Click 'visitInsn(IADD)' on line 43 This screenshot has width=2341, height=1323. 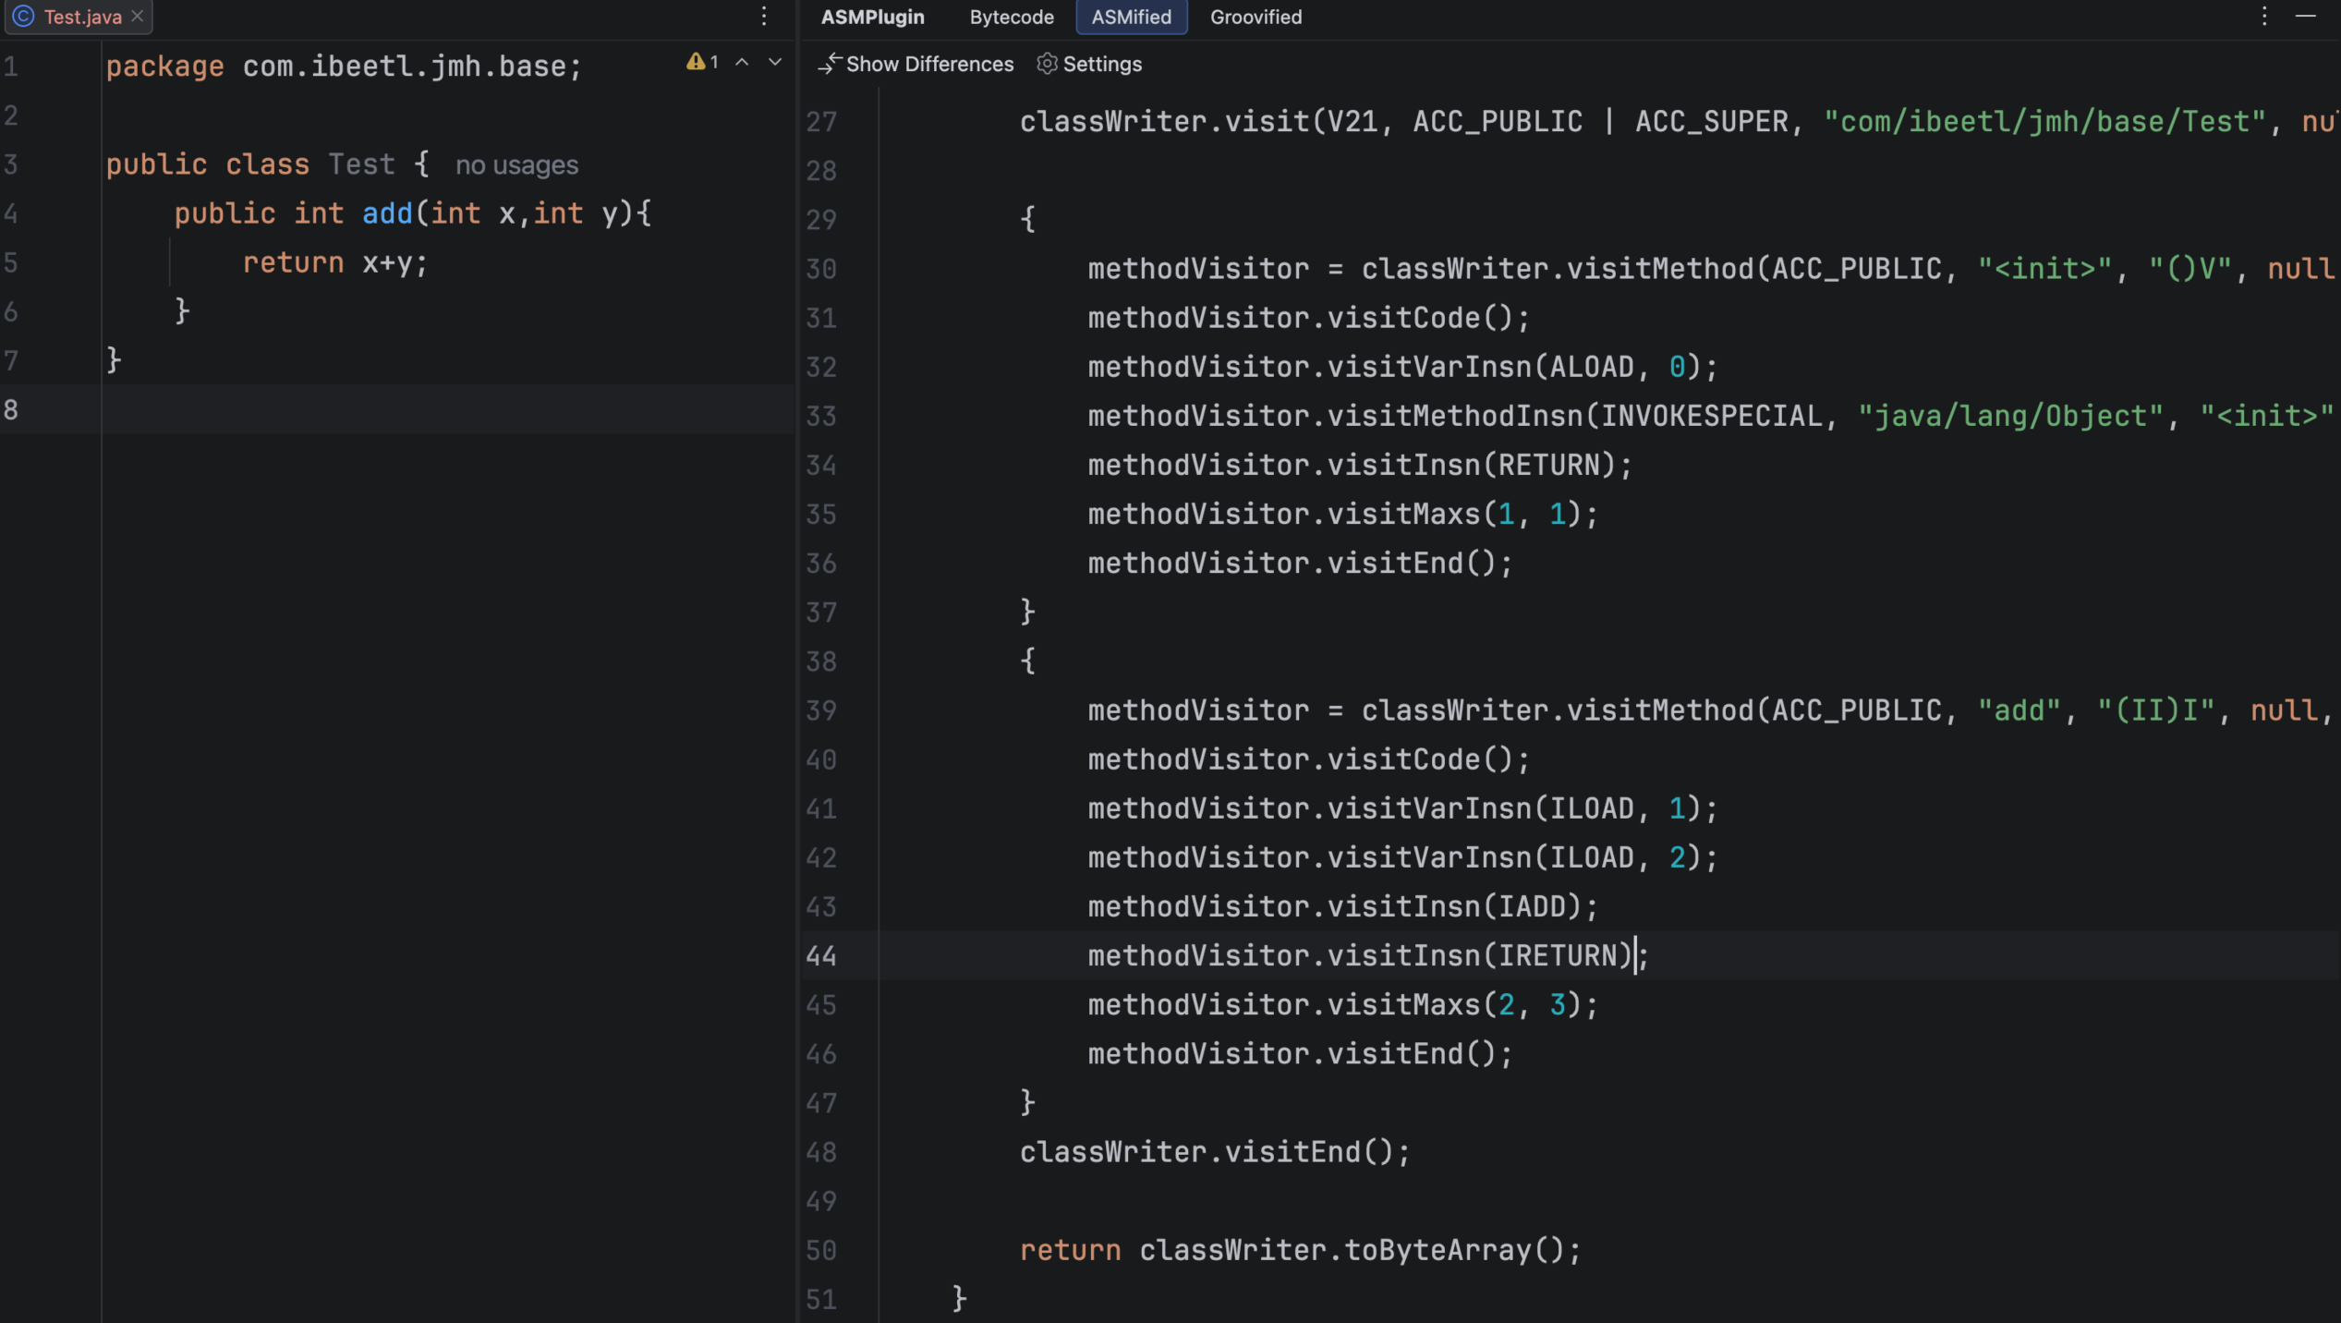coord(1454,906)
